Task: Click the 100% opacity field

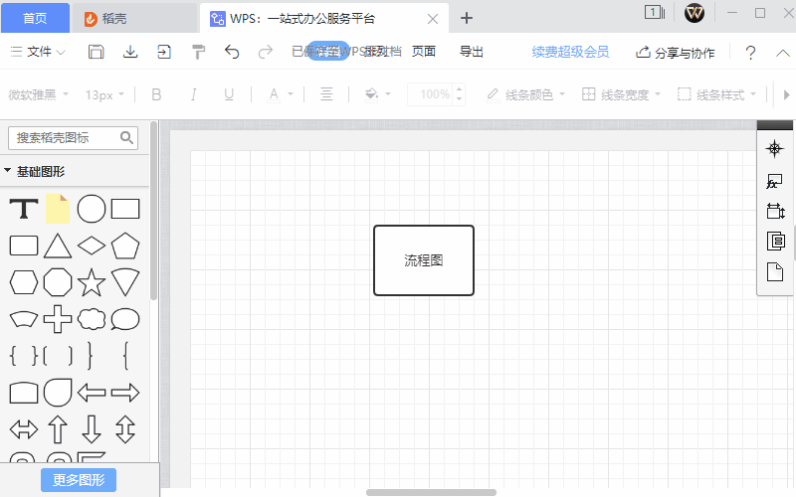Action: [x=432, y=94]
